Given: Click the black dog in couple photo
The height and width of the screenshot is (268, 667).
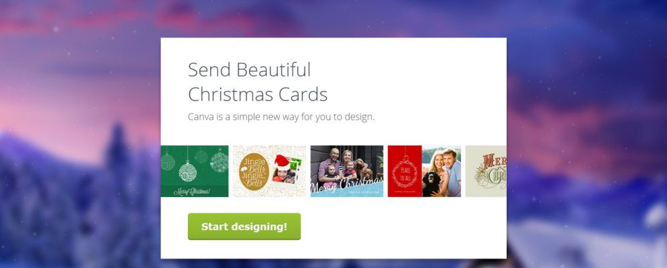Looking at the screenshot, I should tap(431, 184).
